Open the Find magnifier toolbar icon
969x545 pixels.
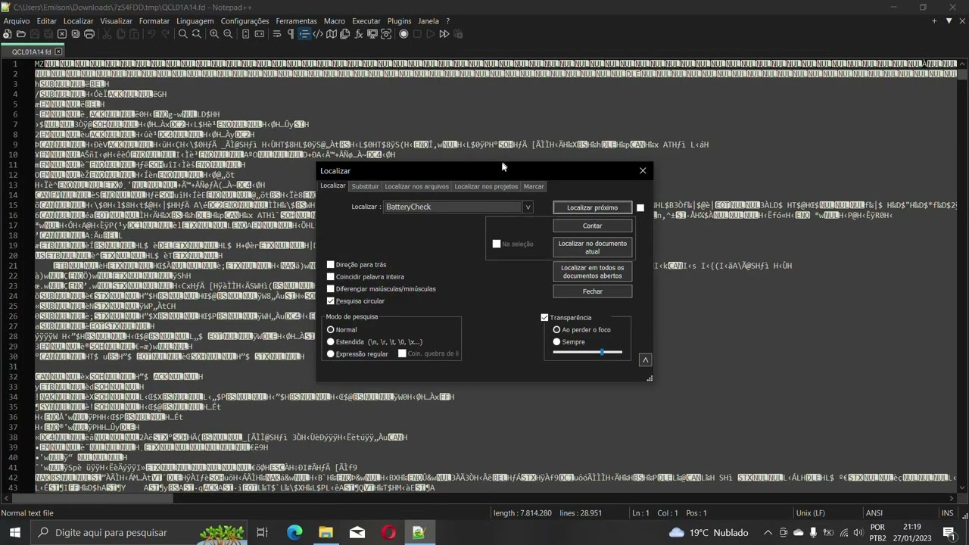tap(182, 34)
